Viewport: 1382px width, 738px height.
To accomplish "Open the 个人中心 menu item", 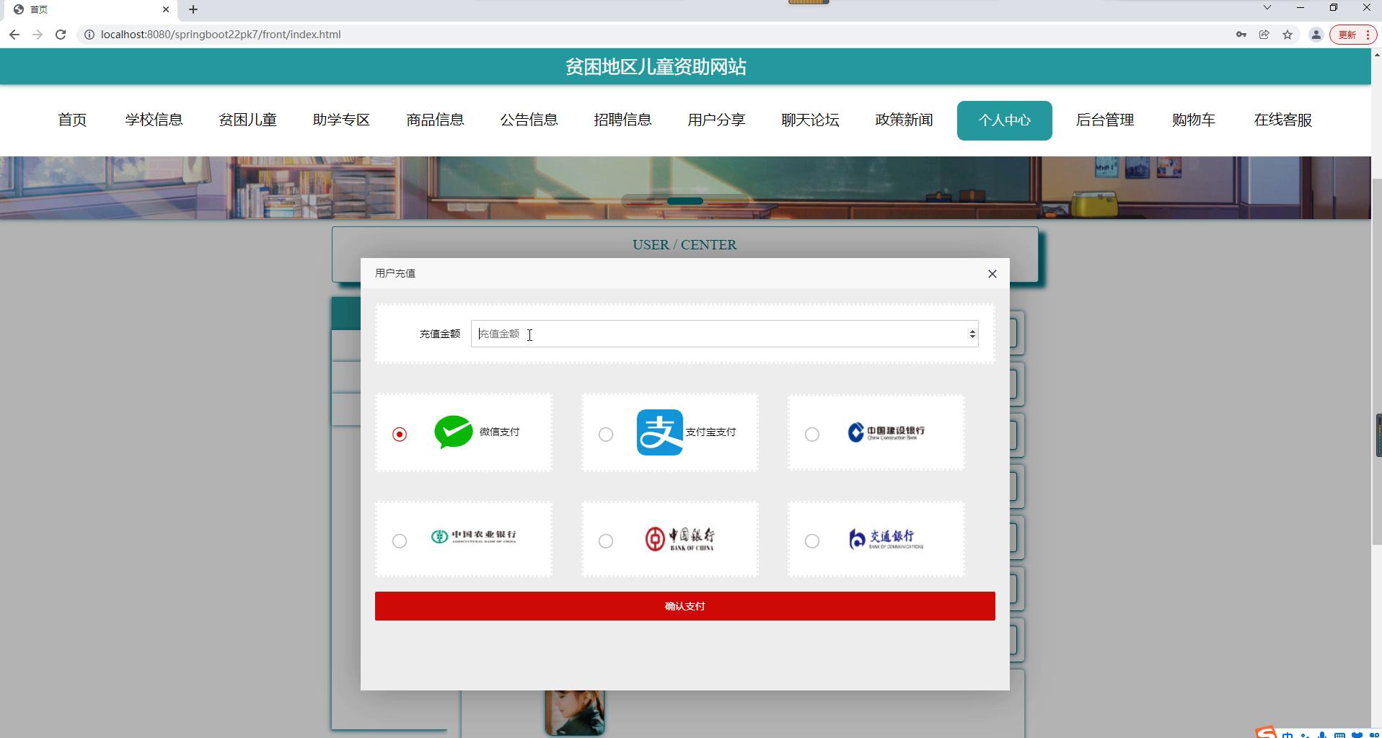I will click(x=1004, y=120).
